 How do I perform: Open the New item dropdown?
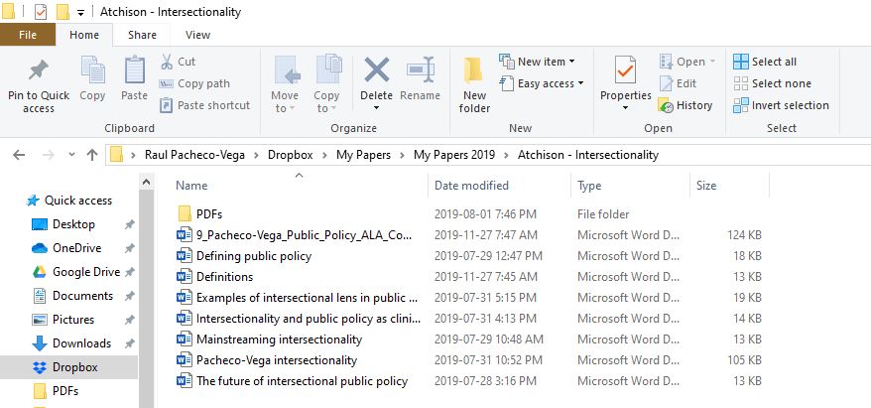[537, 62]
